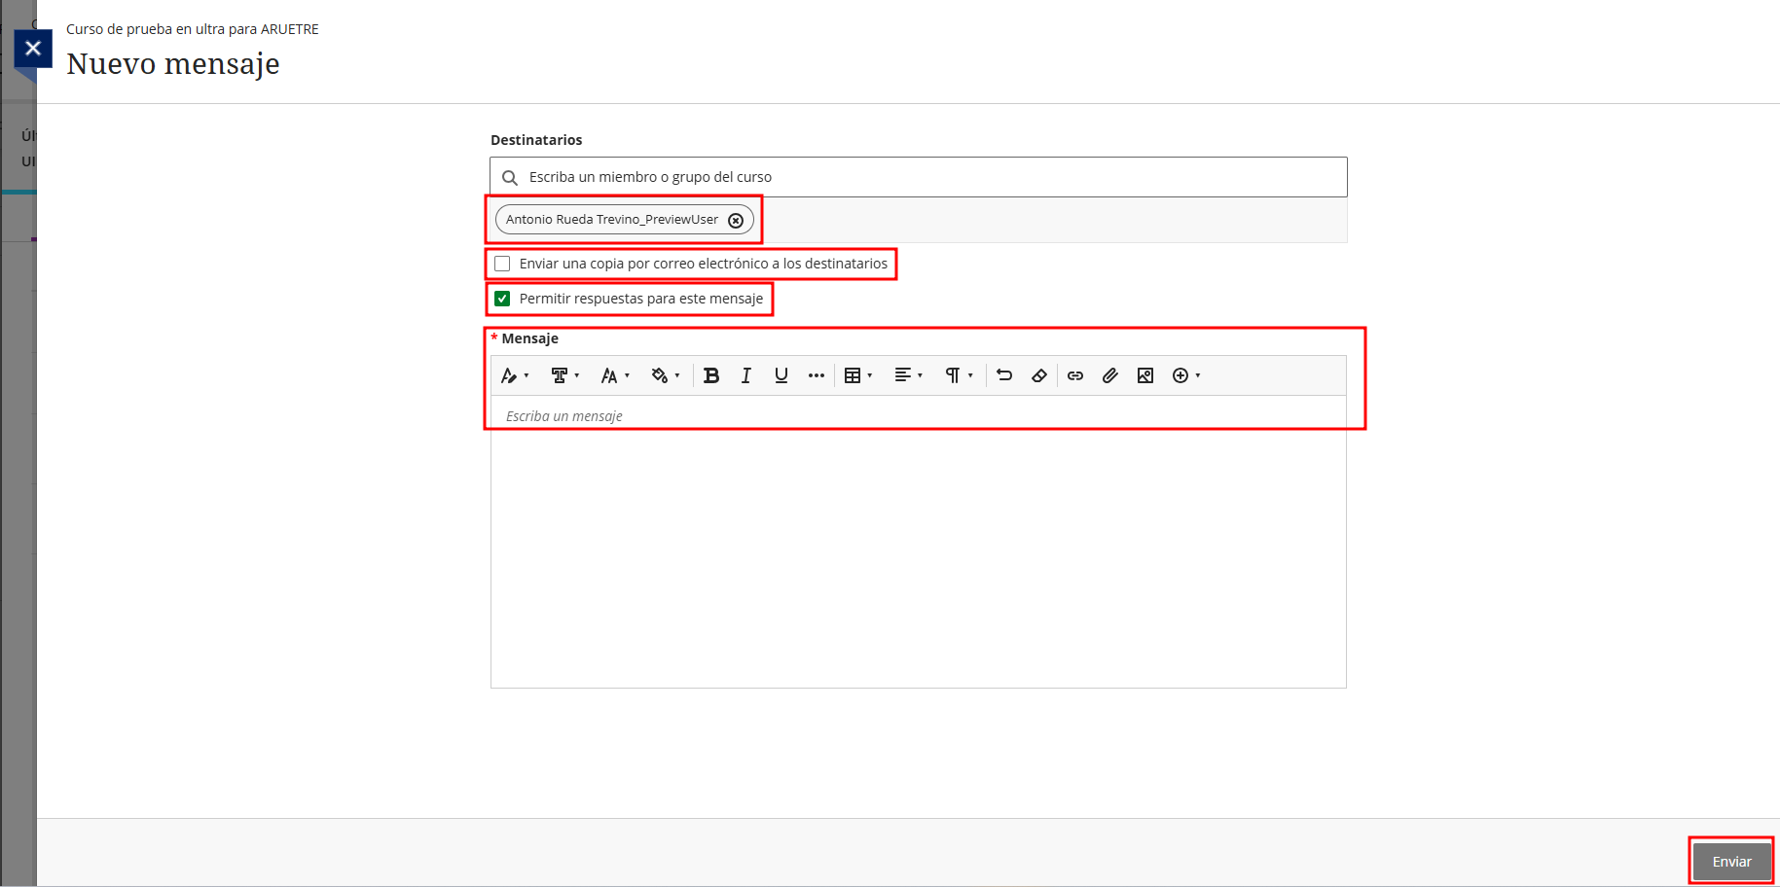Expand the font family dropdown

564,375
